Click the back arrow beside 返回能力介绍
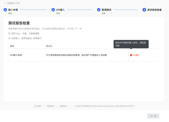The height and width of the screenshot is (122, 169). click(x=5, y=3)
